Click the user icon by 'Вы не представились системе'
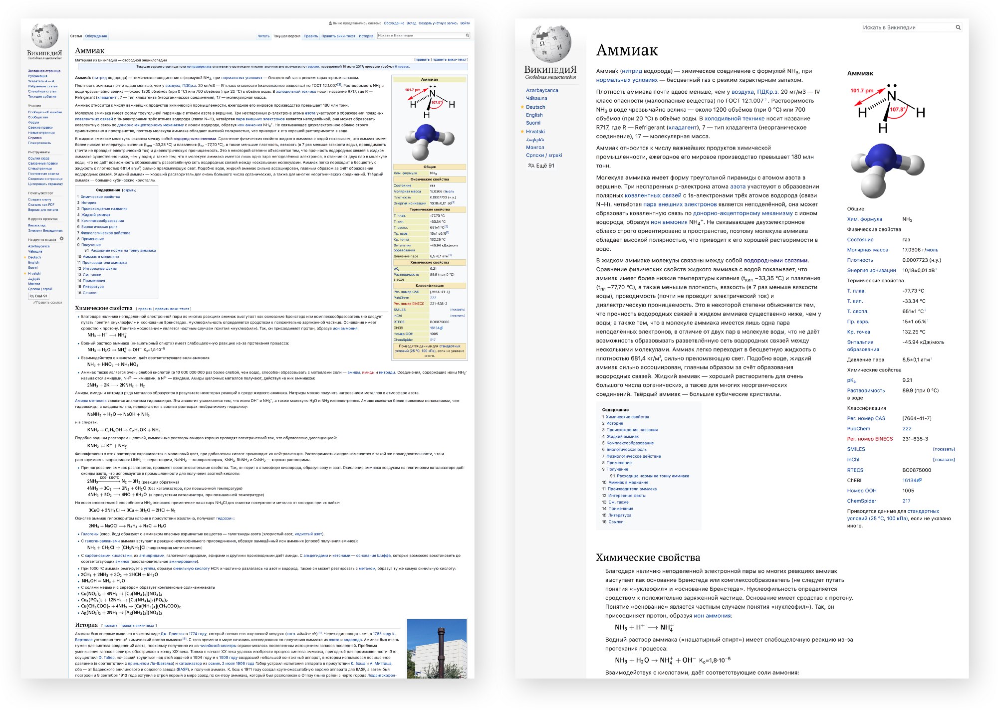998x710 pixels. point(330,23)
